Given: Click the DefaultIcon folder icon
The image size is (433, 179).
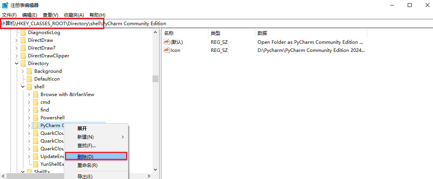Looking at the screenshot, I should coord(29,79).
